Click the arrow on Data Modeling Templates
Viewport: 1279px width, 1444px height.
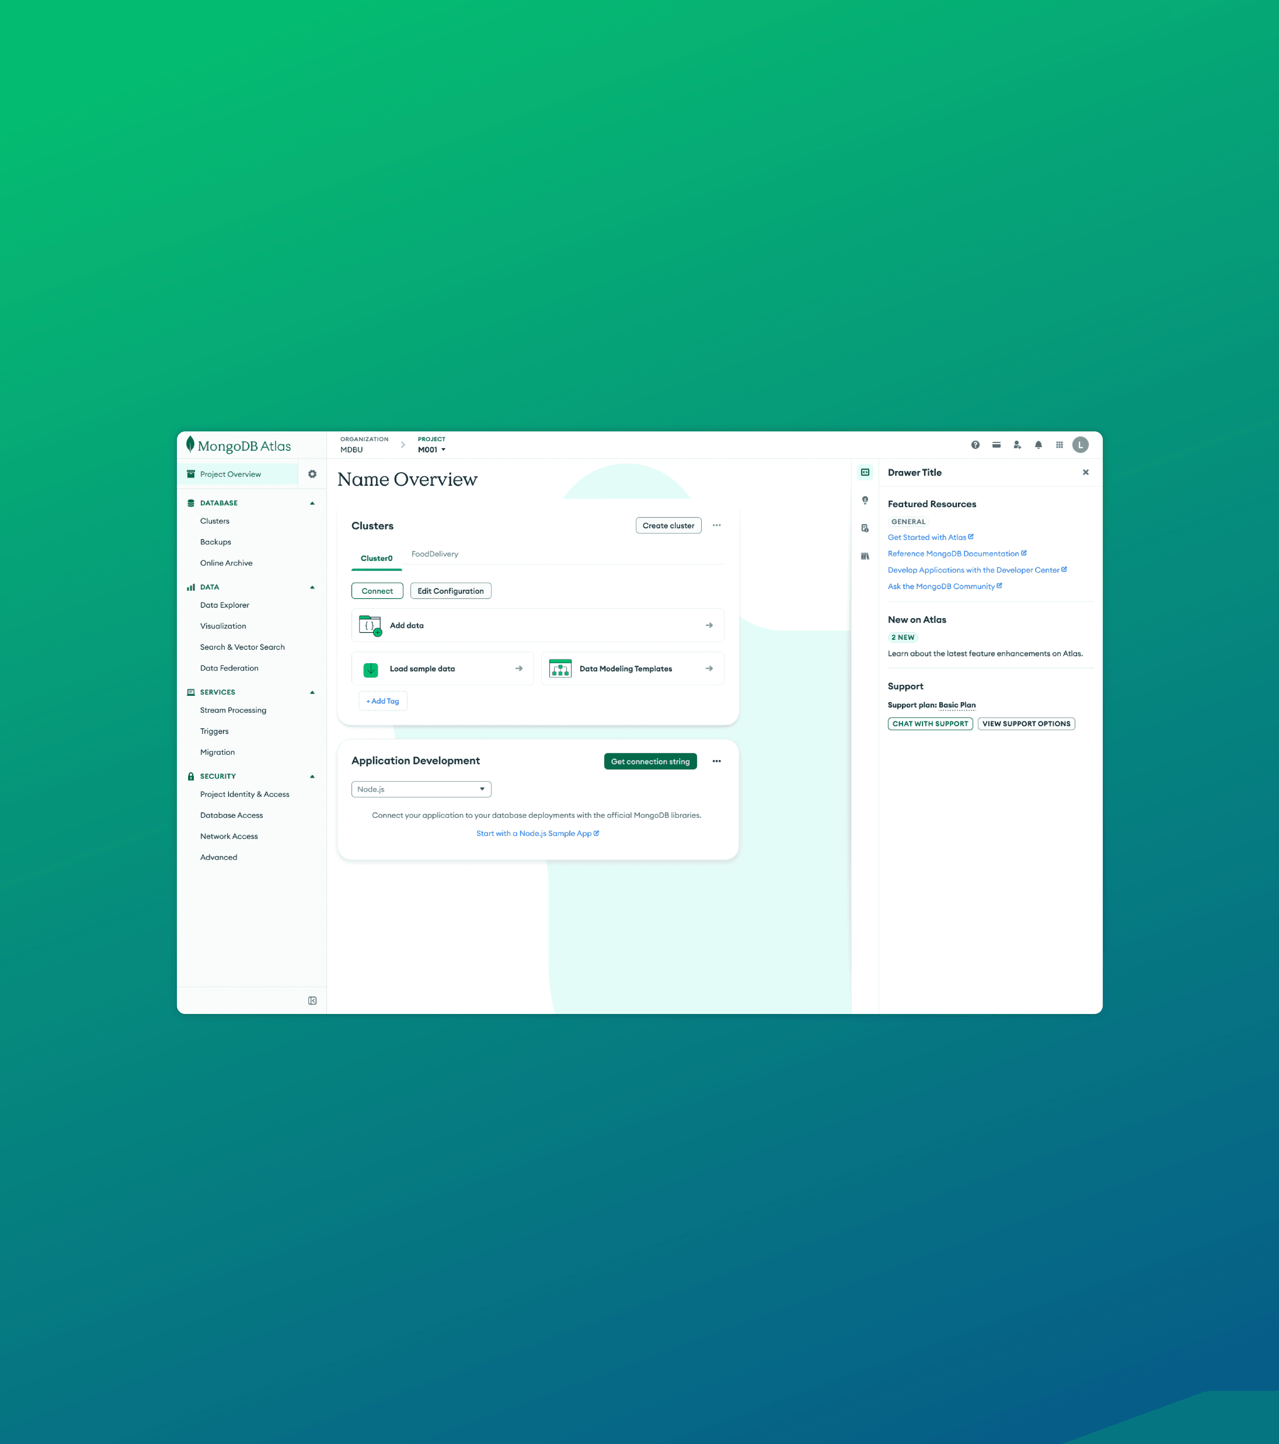709,668
